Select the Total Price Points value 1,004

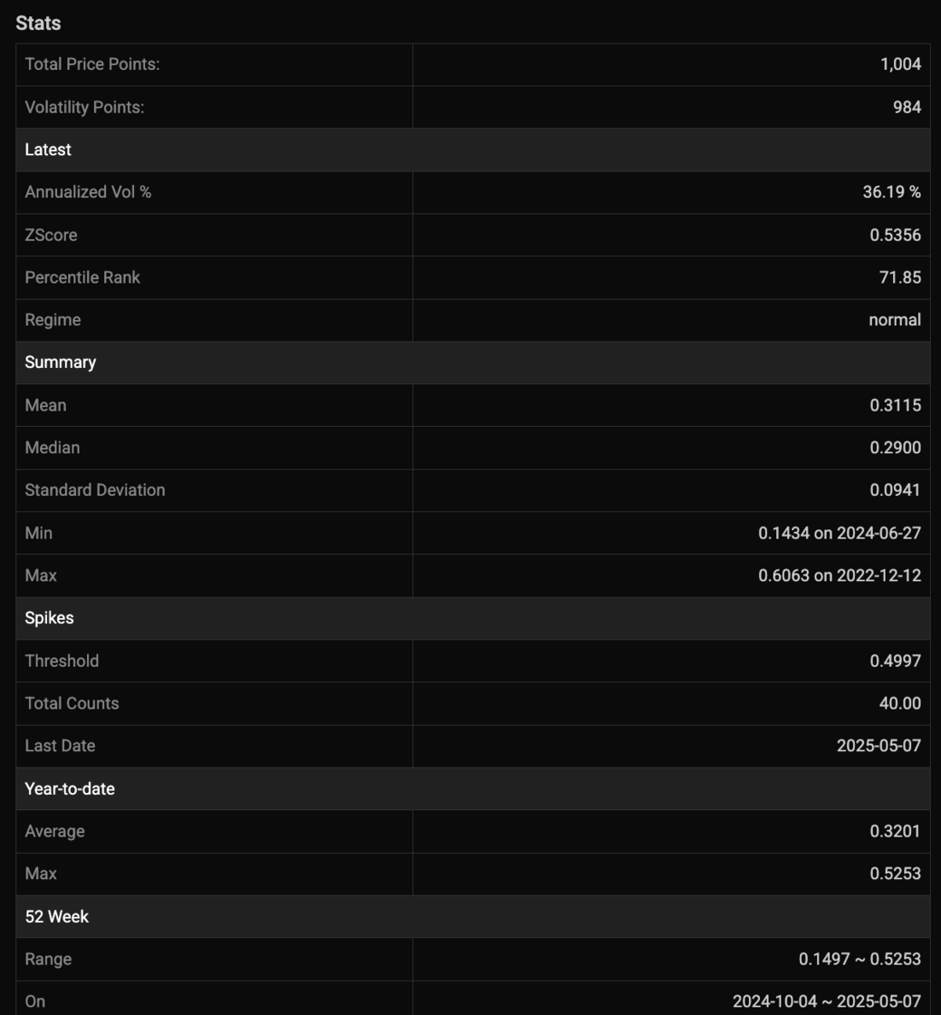(x=900, y=64)
